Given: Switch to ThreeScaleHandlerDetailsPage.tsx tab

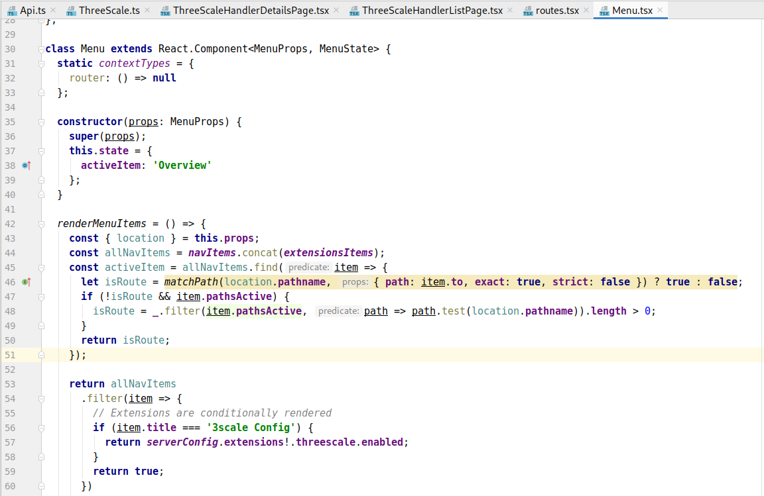Looking at the screenshot, I should [251, 10].
